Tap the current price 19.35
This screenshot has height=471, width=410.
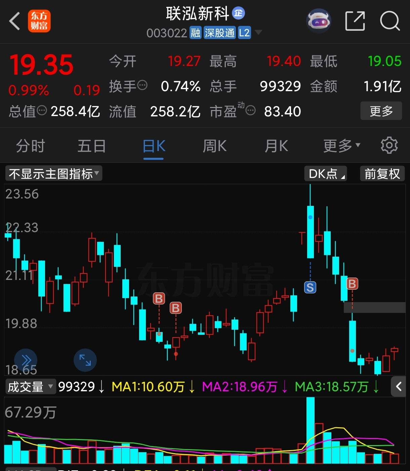(x=41, y=65)
